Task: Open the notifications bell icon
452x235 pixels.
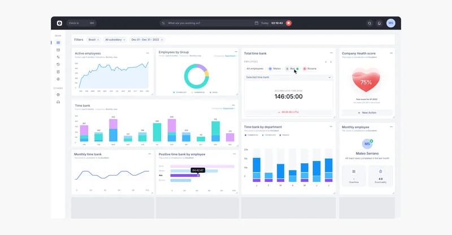Action: point(379,23)
